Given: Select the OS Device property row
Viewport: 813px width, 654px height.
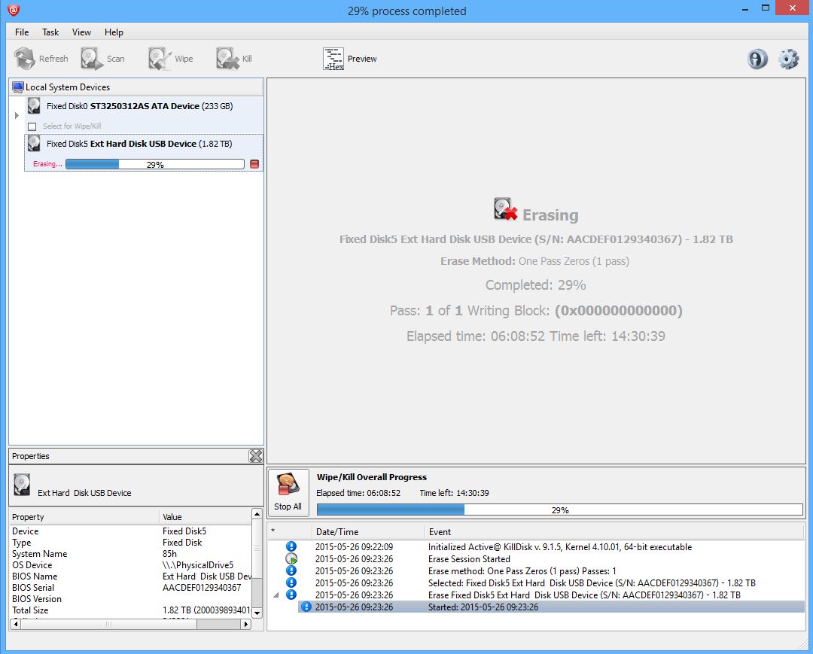Looking at the screenshot, I should [x=131, y=565].
